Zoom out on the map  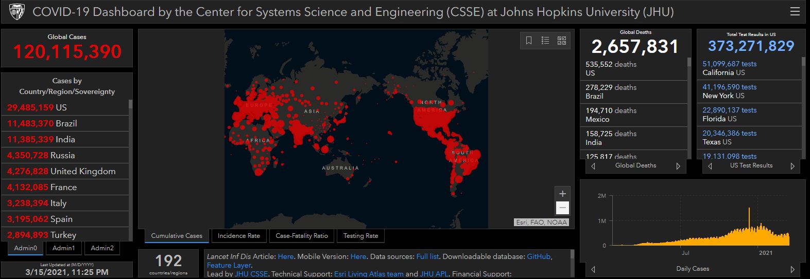[x=562, y=208]
